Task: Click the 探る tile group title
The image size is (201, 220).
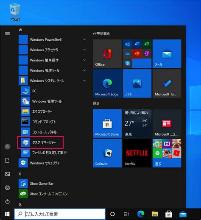Action: [x=96, y=103]
